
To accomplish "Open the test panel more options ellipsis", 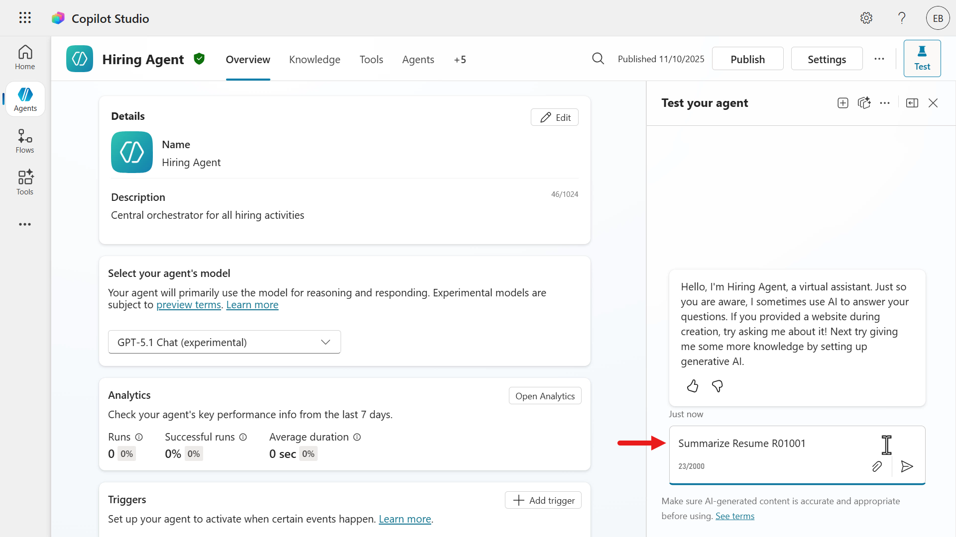I will tap(885, 103).
